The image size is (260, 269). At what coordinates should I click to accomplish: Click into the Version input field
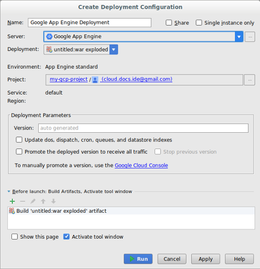click(x=143, y=128)
